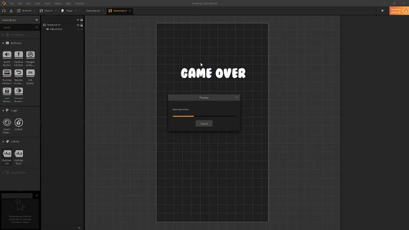Image resolution: width=409 pixels, height=230 pixels.
Task: Click the Asset Library search field
Action: (x=20, y=27)
